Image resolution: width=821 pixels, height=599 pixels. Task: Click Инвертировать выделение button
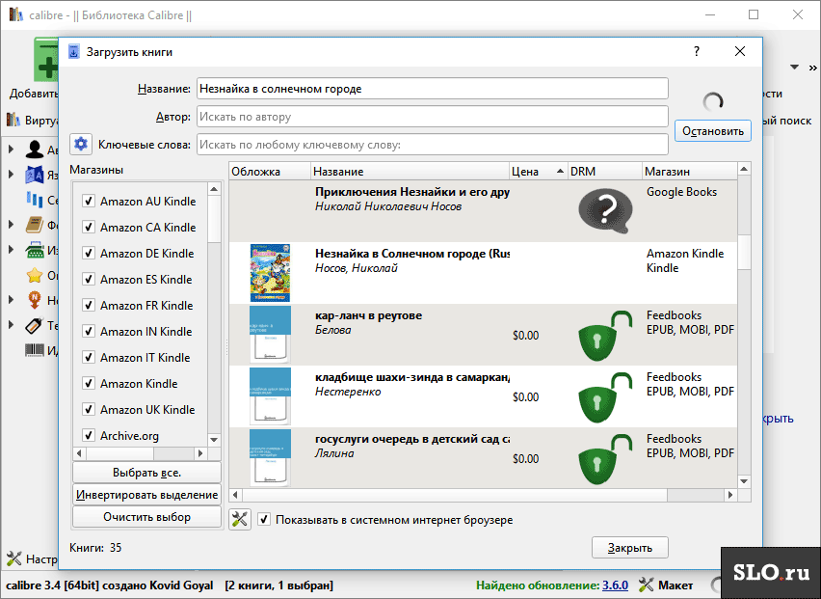146,494
